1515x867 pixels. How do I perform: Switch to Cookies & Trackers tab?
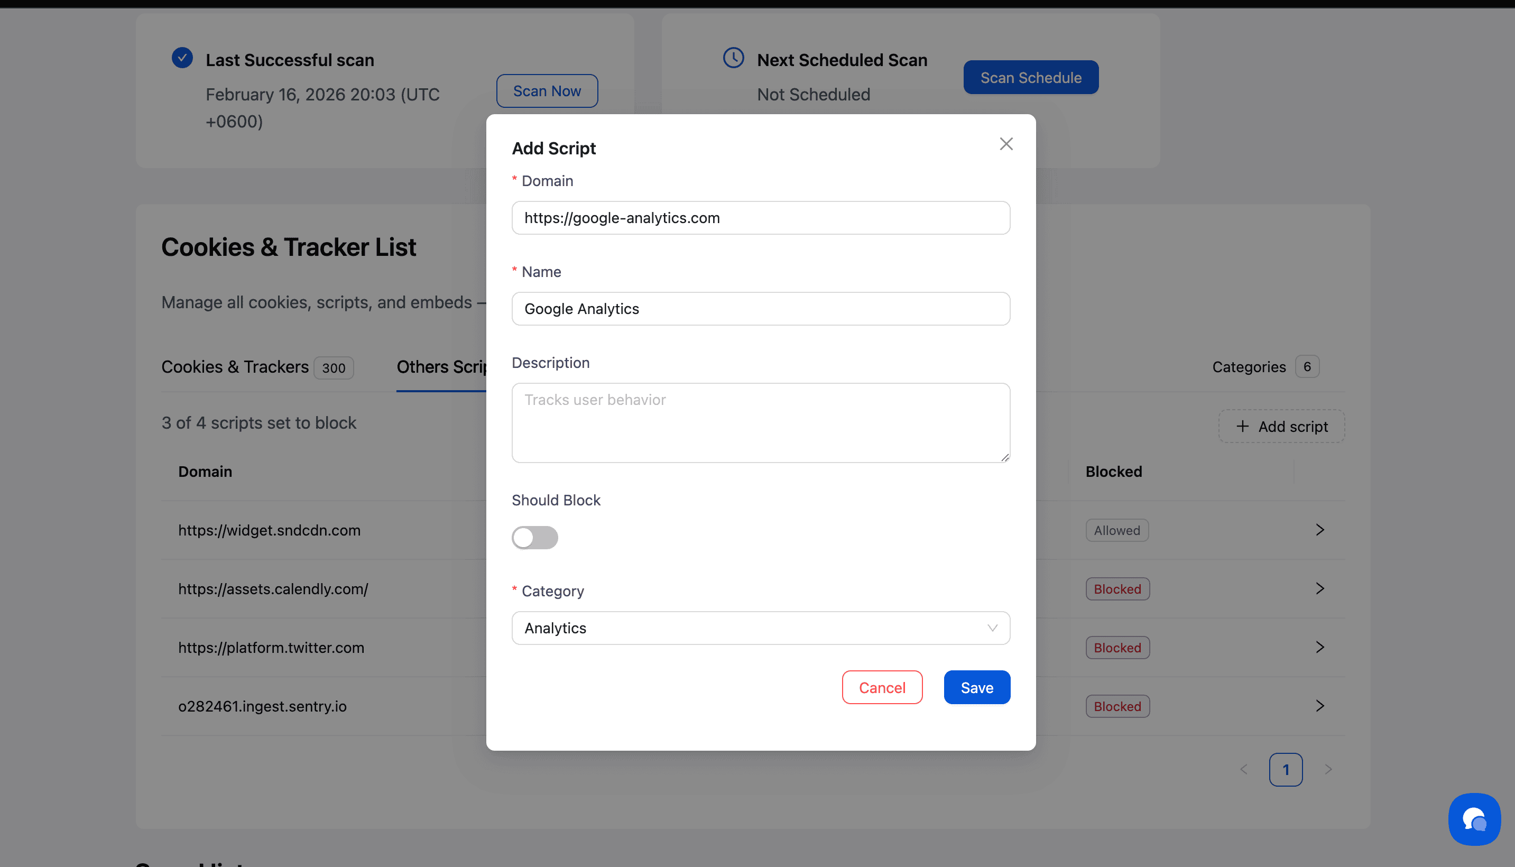coord(235,367)
